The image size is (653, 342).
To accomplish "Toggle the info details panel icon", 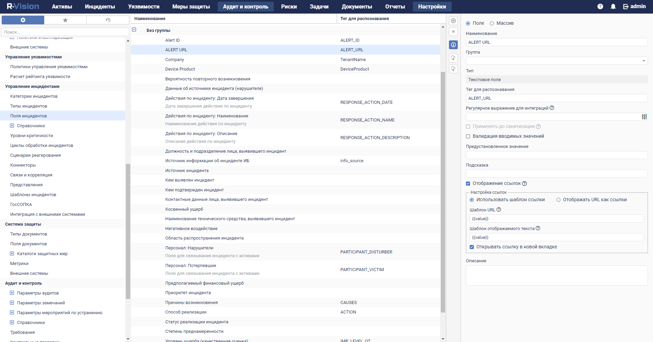I will click(453, 45).
